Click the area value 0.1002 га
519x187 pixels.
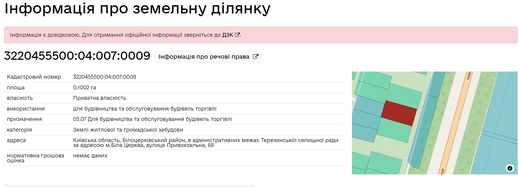point(84,88)
